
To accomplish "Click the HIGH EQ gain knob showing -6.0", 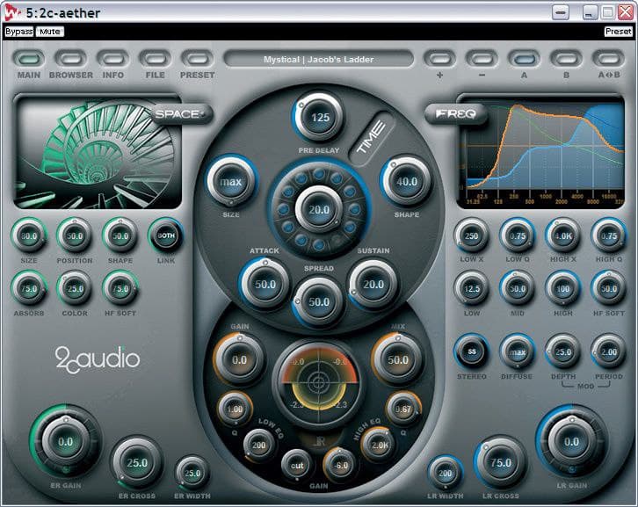I will (x=340, y=465).
